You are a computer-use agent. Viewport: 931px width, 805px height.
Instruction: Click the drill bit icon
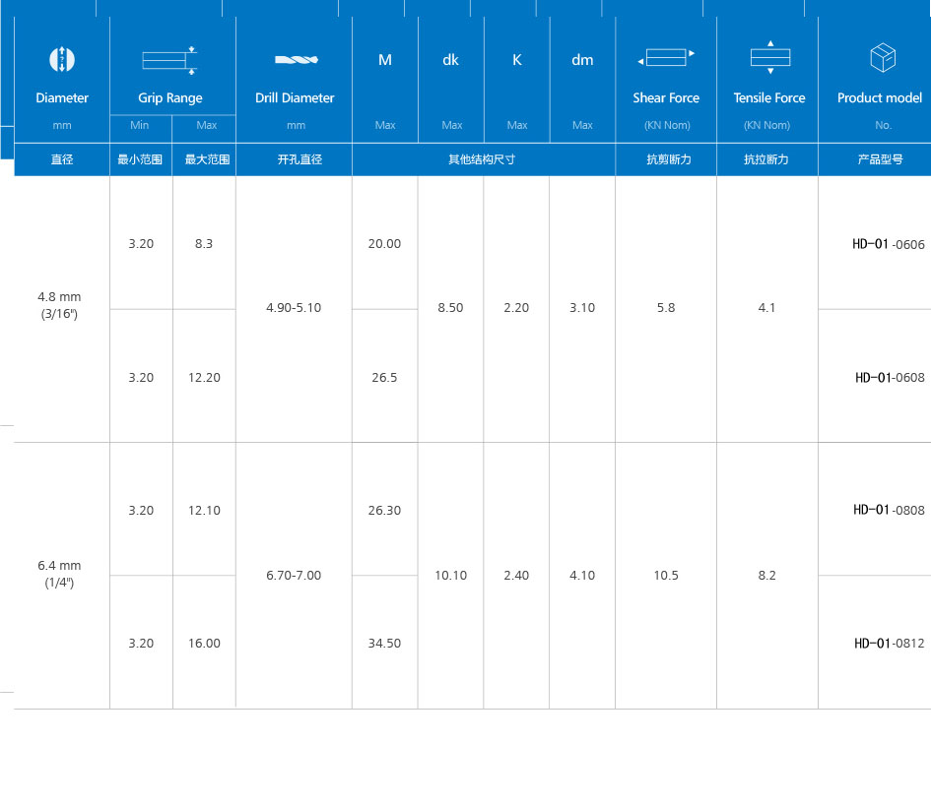coord(295,60)
